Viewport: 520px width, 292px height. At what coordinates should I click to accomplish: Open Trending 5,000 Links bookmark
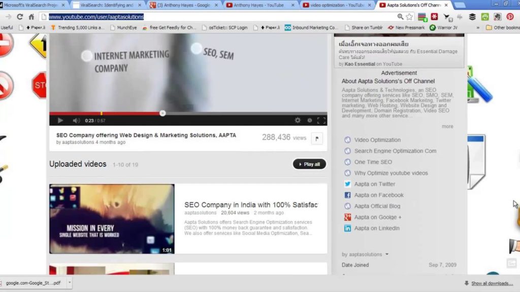click(78, 27)
